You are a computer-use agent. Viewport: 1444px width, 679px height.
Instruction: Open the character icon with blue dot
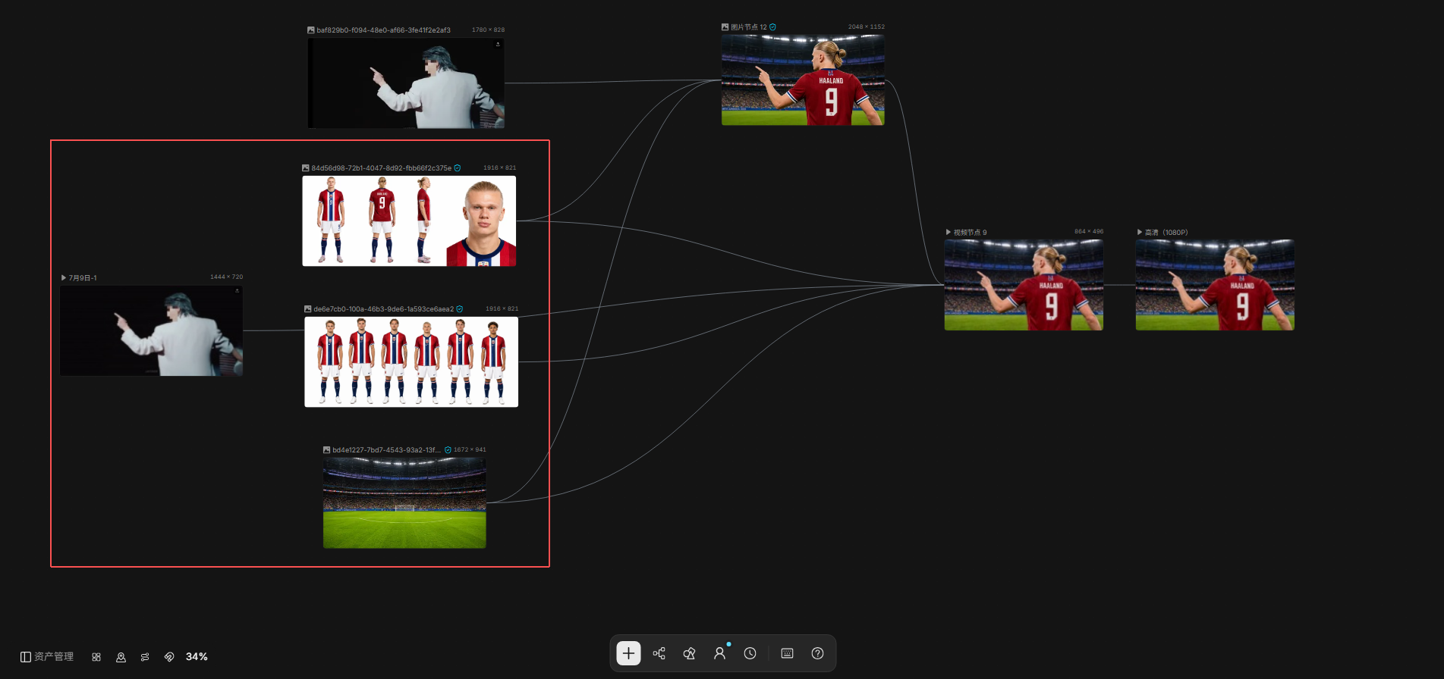pyautogui.click(x=719, y=653)
